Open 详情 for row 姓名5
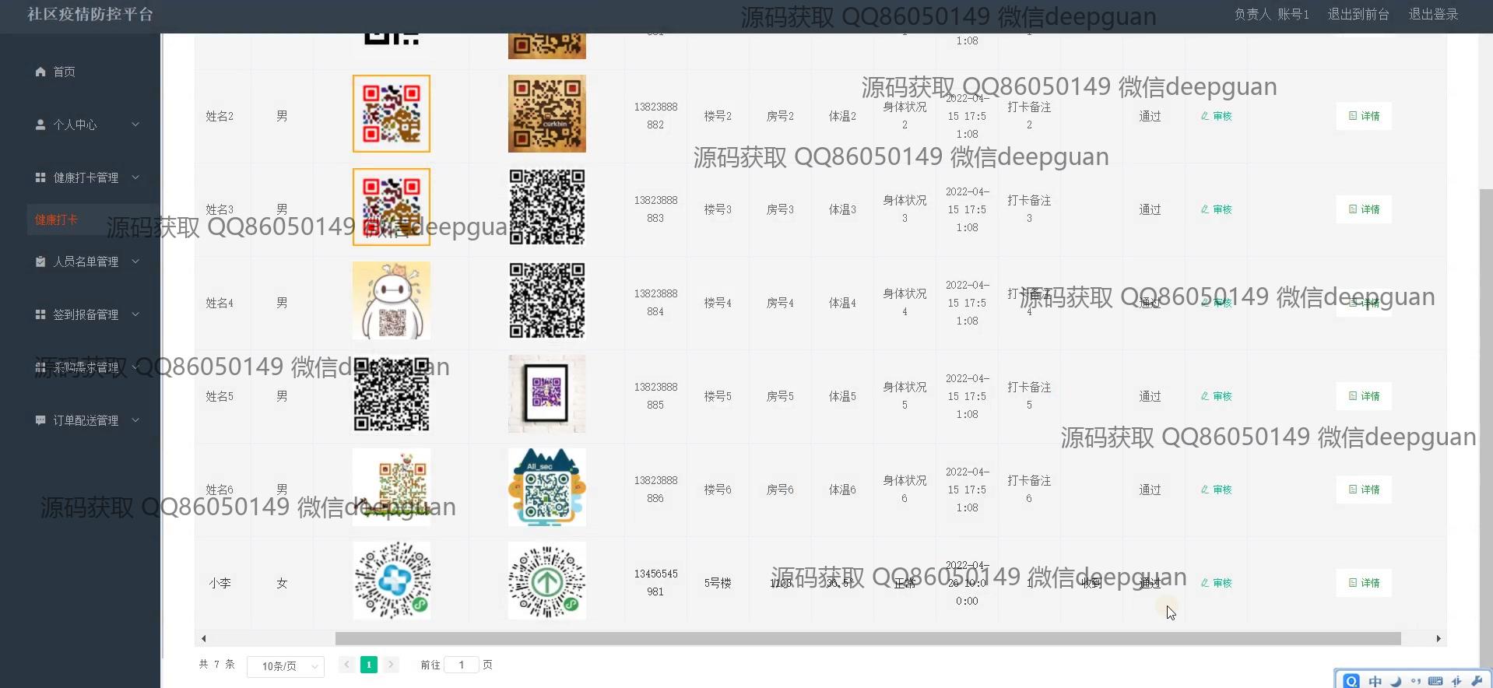This screenshot has height=688, width=1493. pos(1364,396)
